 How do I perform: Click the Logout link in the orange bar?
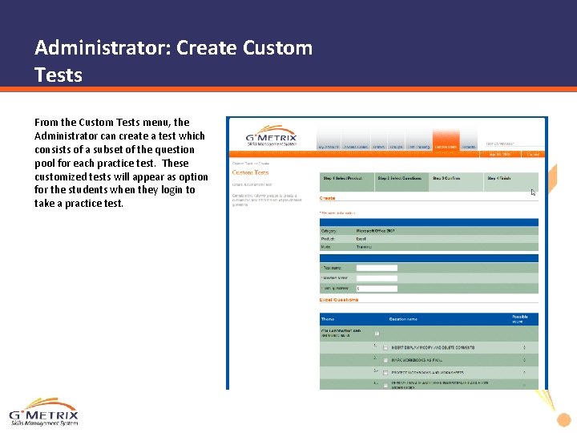click(533, 154)
